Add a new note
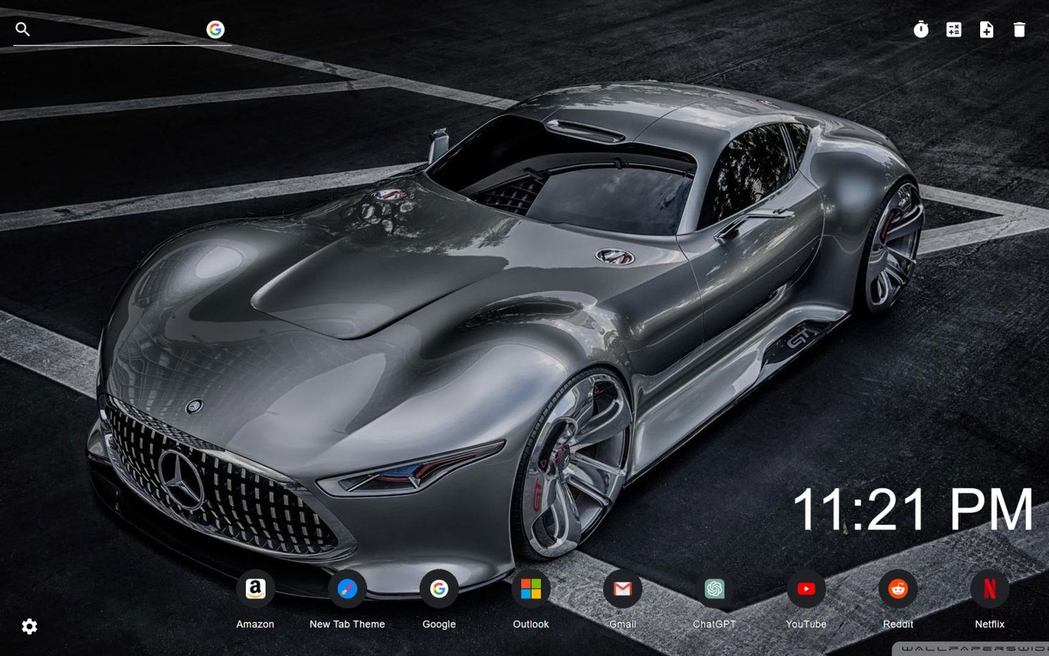The image size is (1049, 656). point(987,30)
